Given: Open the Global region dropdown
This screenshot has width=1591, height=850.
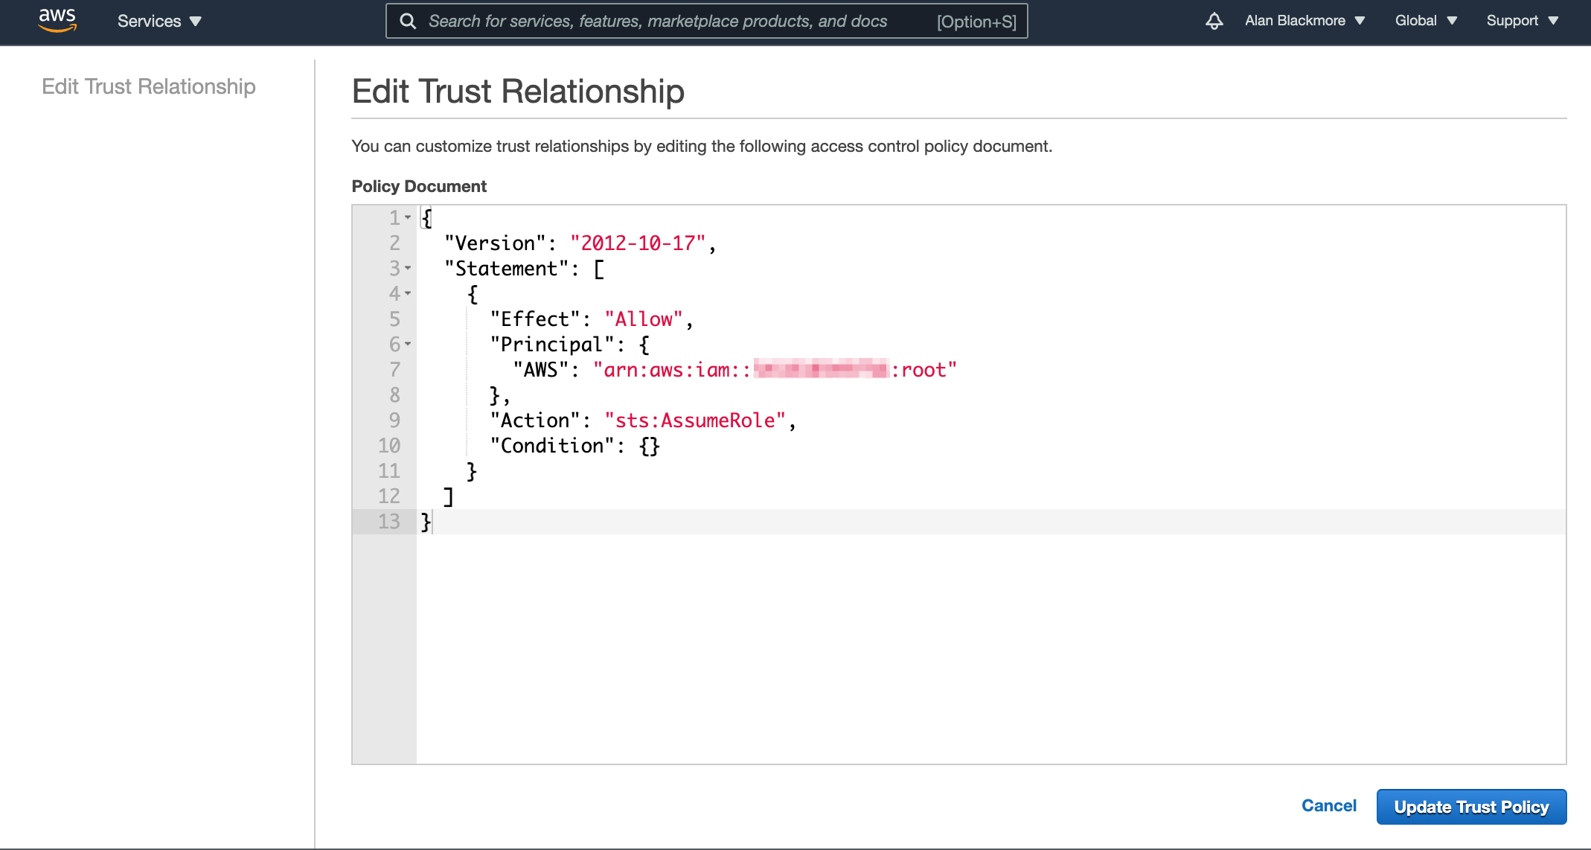Looking at the screenshot, I should coord(1426,21).
